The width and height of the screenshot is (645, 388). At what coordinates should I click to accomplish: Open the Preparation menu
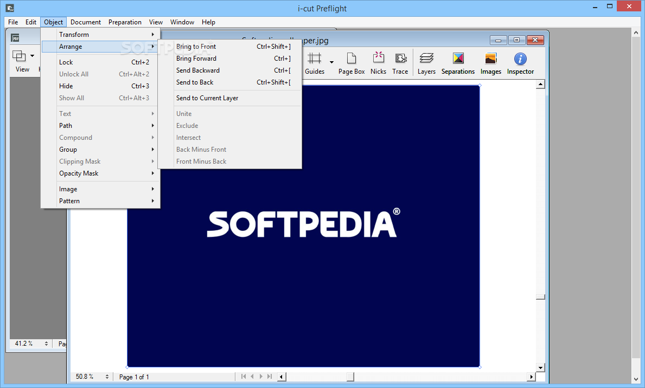pos(125,22)
